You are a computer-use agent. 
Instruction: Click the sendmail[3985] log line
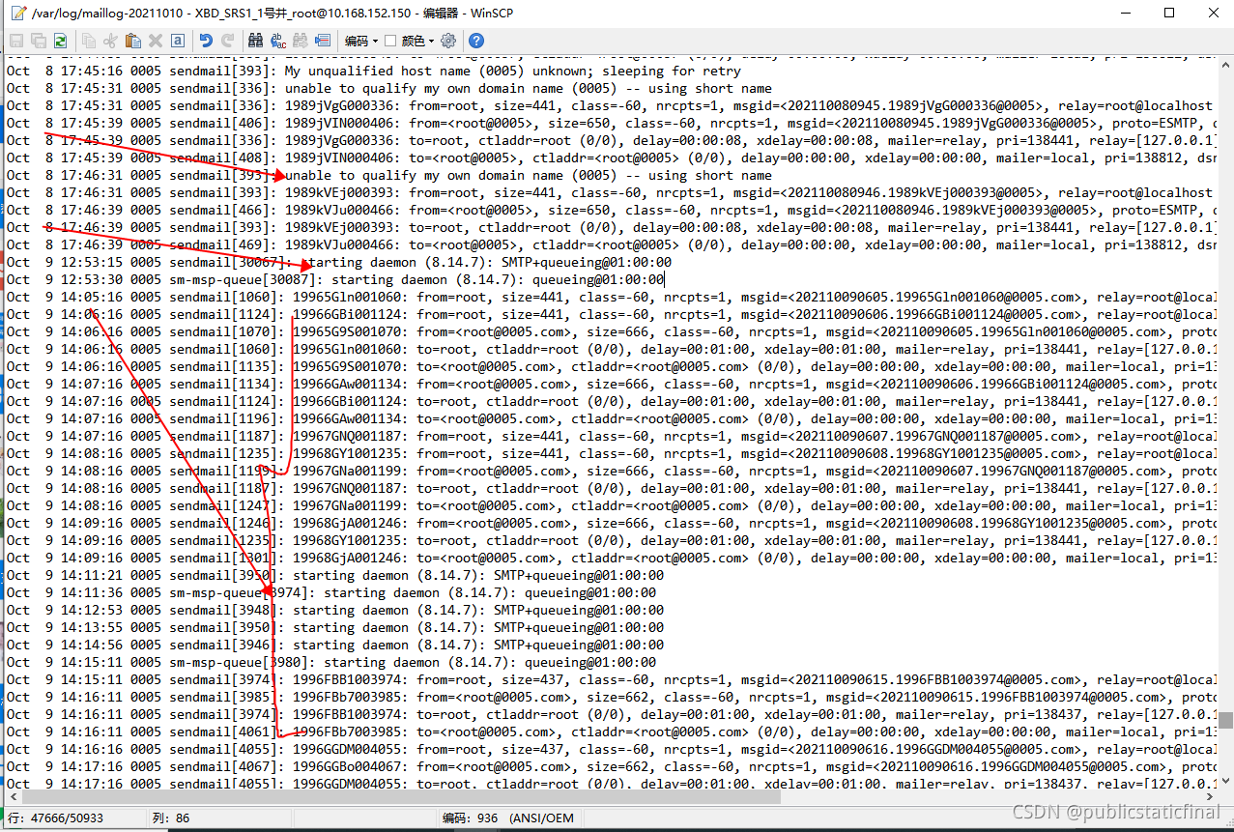[611, 697]
